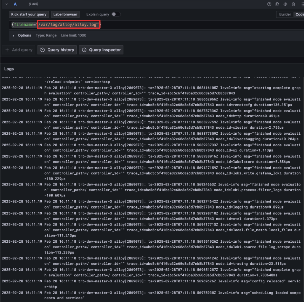The image size is (304, 302).
Task: Switch to Builder editor mode
Action: click(x=285, y=14)
